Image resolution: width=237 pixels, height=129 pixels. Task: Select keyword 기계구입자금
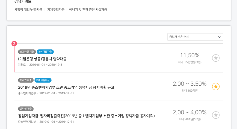tap(56, 10)
